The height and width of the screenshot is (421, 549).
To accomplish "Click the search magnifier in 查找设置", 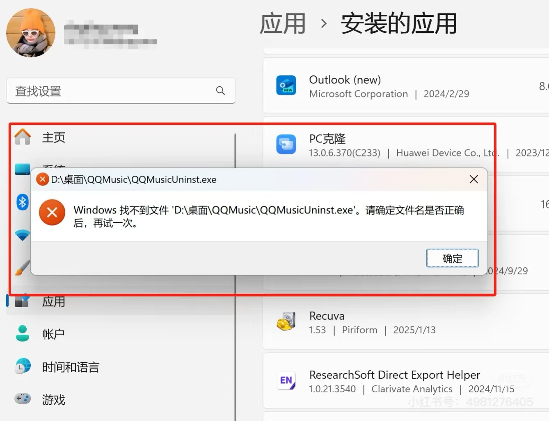I will (220, 91).
